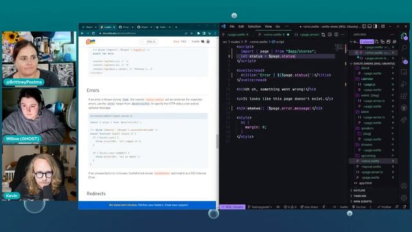412x232 pixels.
Task: Click New Untitled File icon in Open Editors
Action: (x=377, y=42)
